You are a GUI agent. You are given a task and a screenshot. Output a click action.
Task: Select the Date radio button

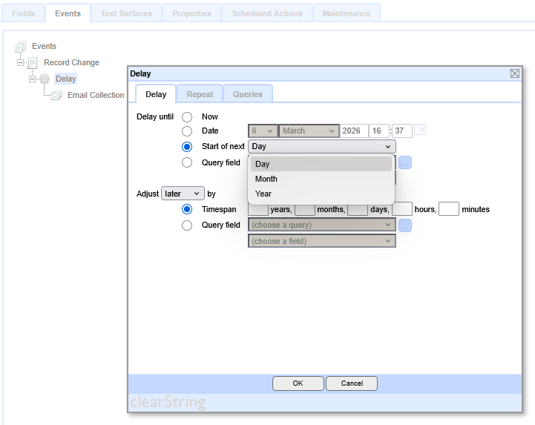point(187,131)
